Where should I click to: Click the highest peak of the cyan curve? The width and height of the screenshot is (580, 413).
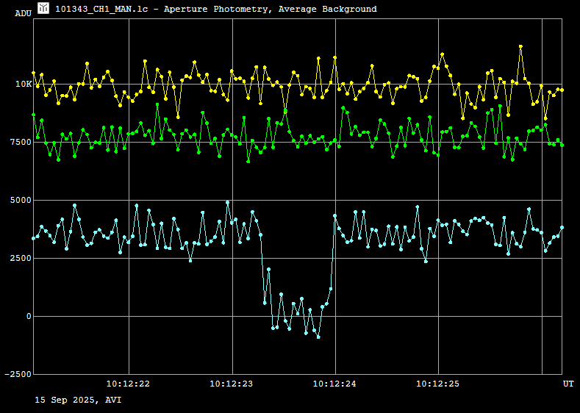pos(228,202)
